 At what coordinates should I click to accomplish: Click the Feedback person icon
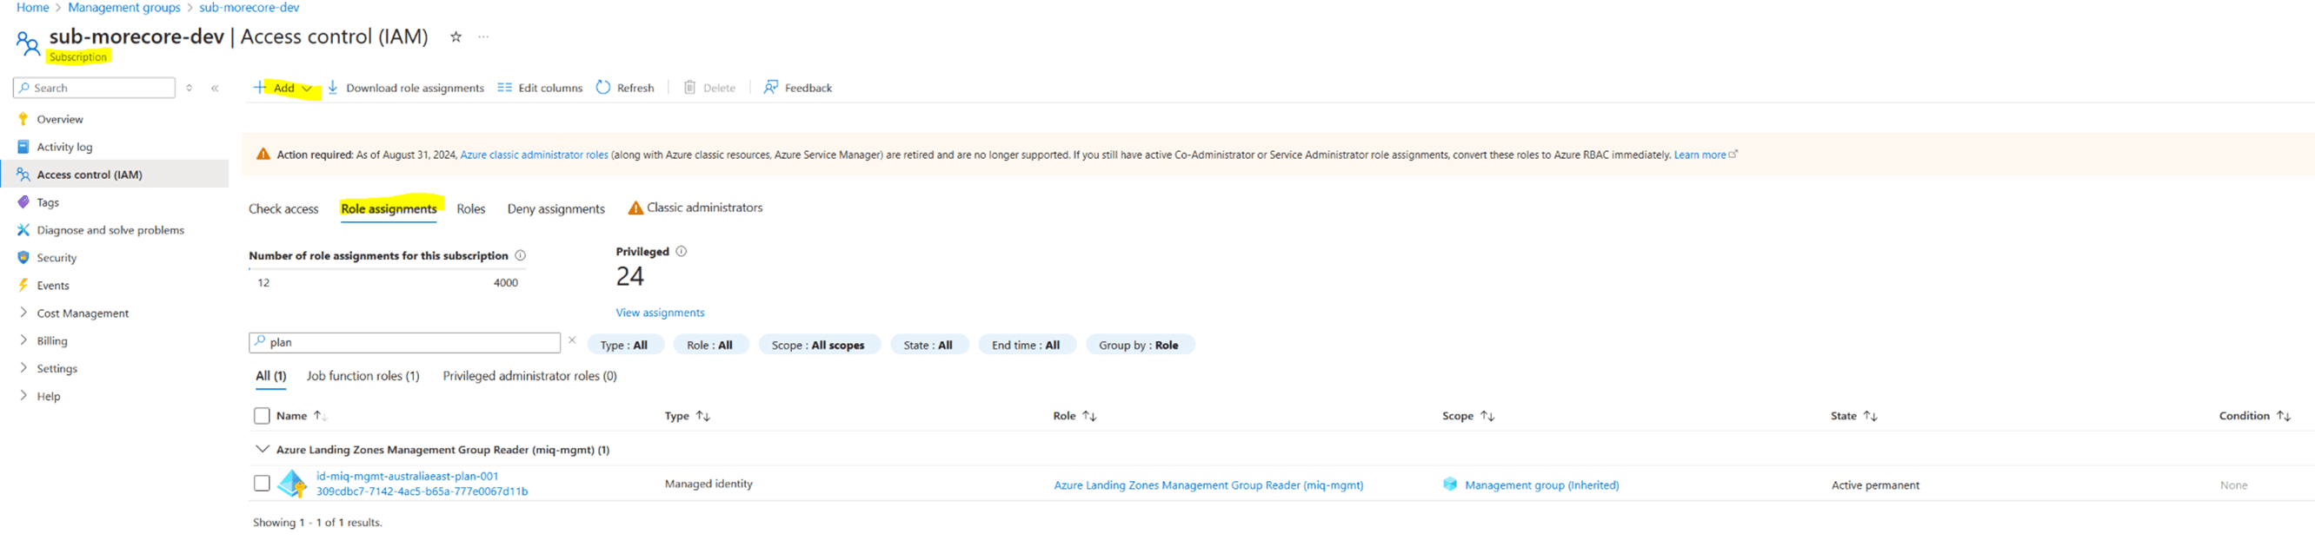pos(770,87)
